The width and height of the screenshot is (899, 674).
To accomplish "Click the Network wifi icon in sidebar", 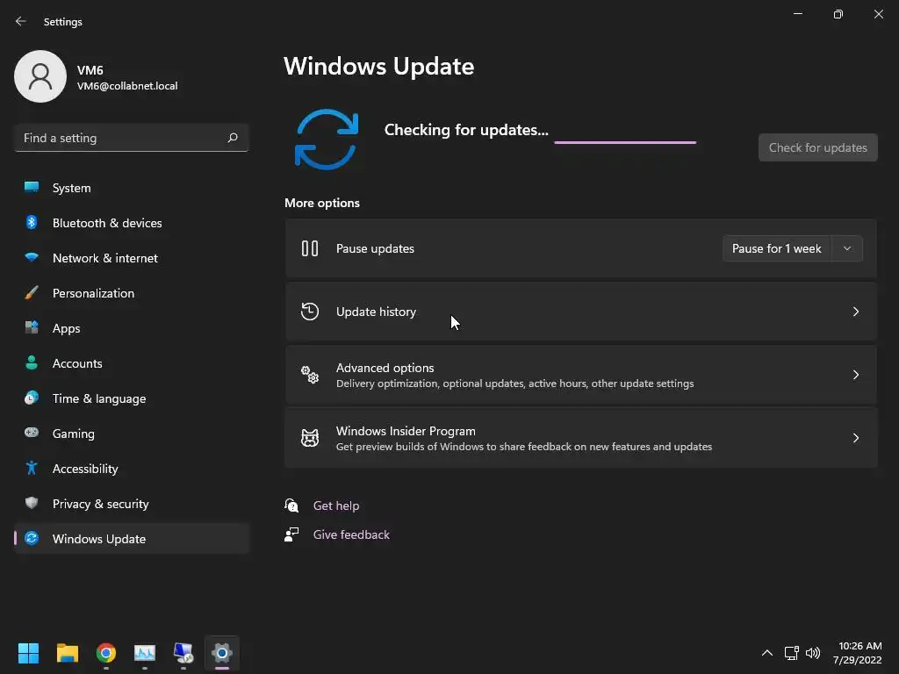I will click(x=32, y=257).
